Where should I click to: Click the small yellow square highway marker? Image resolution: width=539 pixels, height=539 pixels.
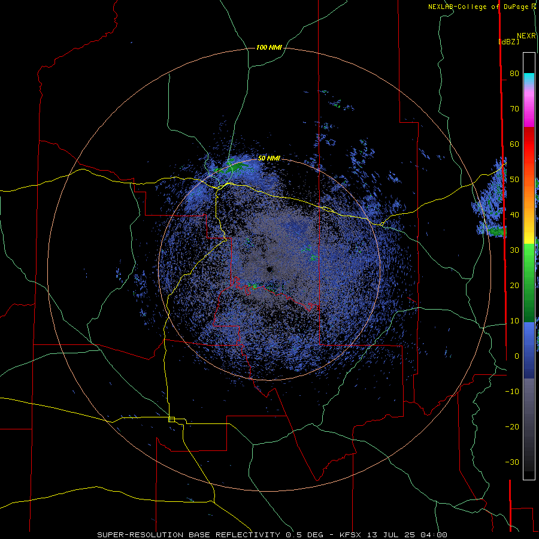pyautogui.click(x=171, y=419)
